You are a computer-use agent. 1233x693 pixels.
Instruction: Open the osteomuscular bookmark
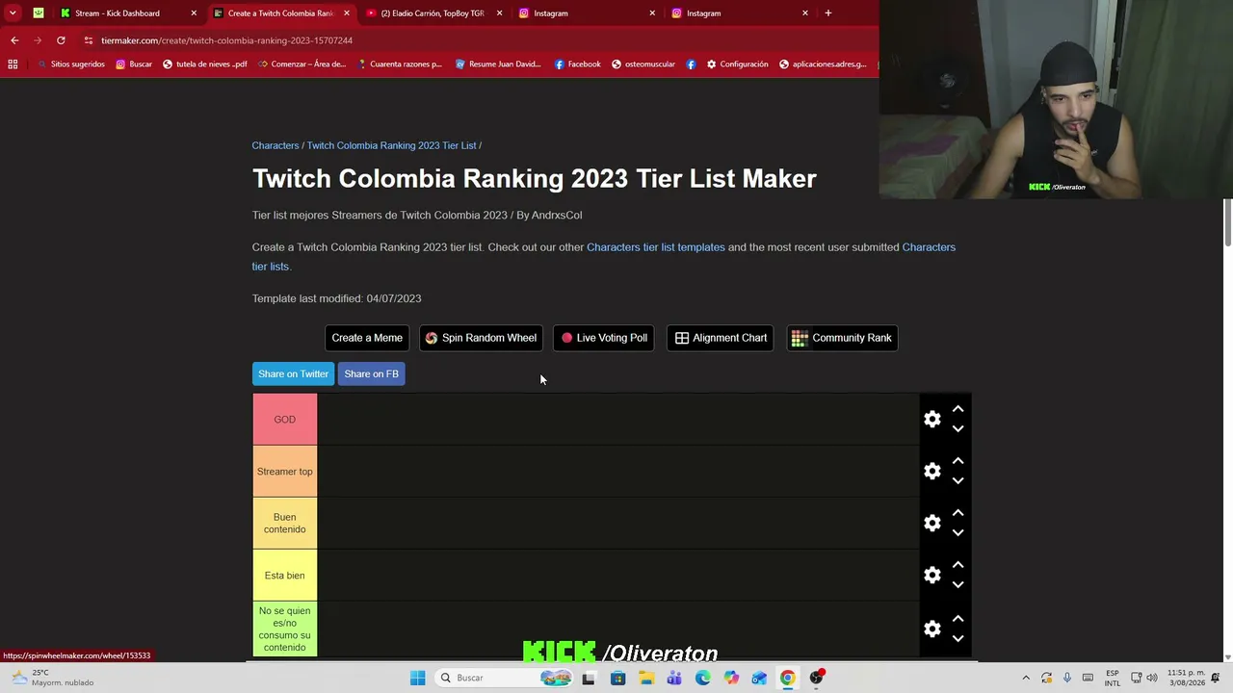tap(643, 64)
